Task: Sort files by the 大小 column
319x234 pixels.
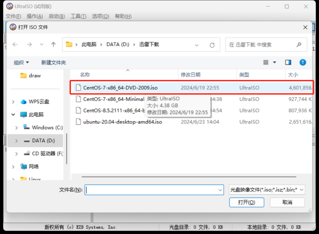Action: [x=293, y=75]
